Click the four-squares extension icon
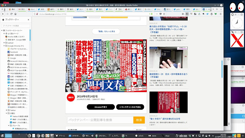The height and width of the screenshot is (138, 245). (x=195, y=14)
